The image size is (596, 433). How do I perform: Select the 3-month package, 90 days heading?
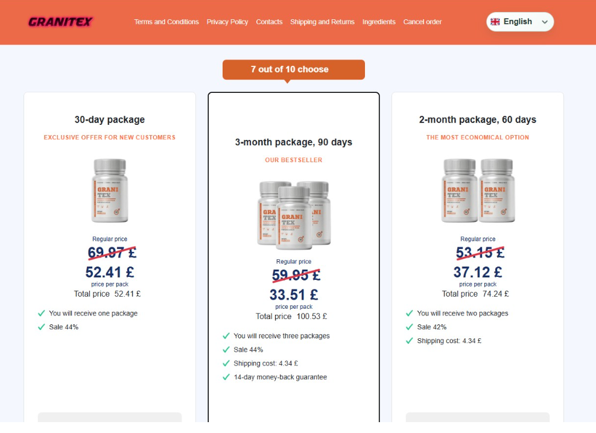click(x=294, y=142)
